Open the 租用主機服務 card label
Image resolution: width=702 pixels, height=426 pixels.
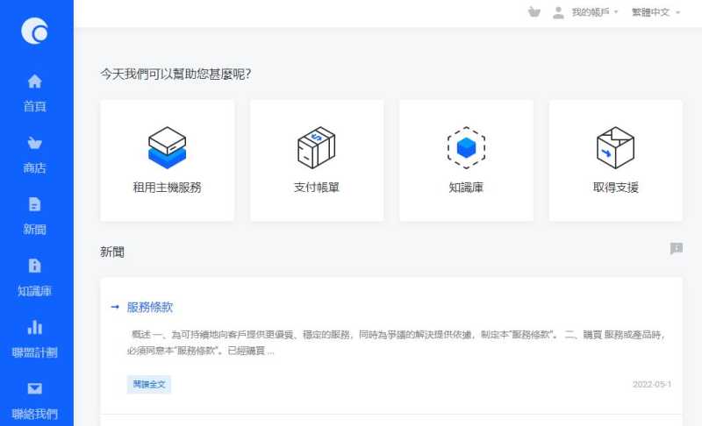pos(167,188)
